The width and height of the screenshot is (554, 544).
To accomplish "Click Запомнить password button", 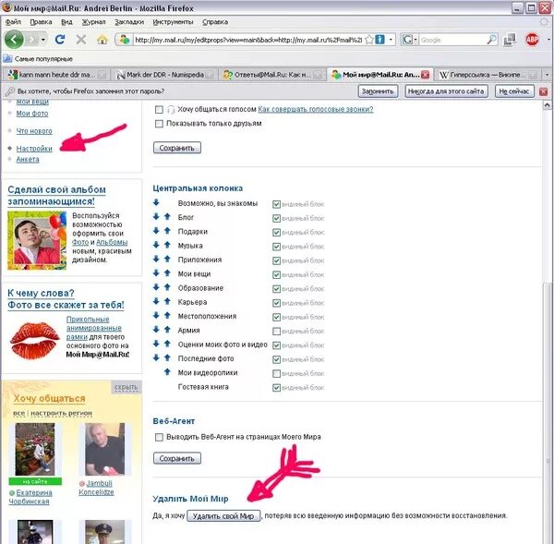I will 378,91.
